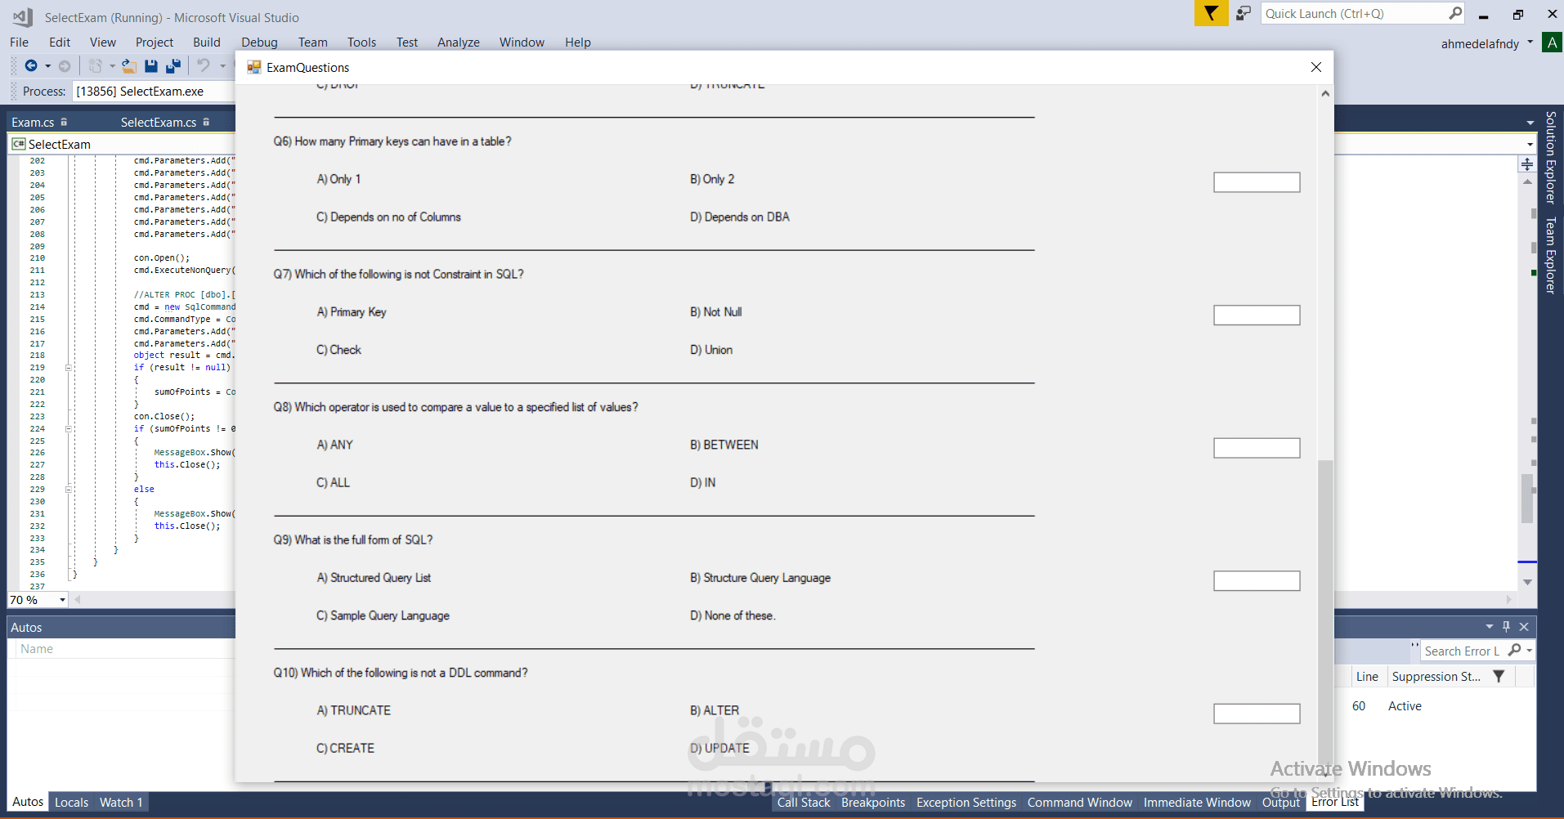Open the Build menu
The width and height of the screenshot is (1564, 819).
pyautogui.click(x=207, y=42)
